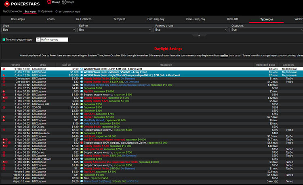Open the Бай-ин filter dropdown
This screenshot has width=303, height=185.
(x=115, y=30)
